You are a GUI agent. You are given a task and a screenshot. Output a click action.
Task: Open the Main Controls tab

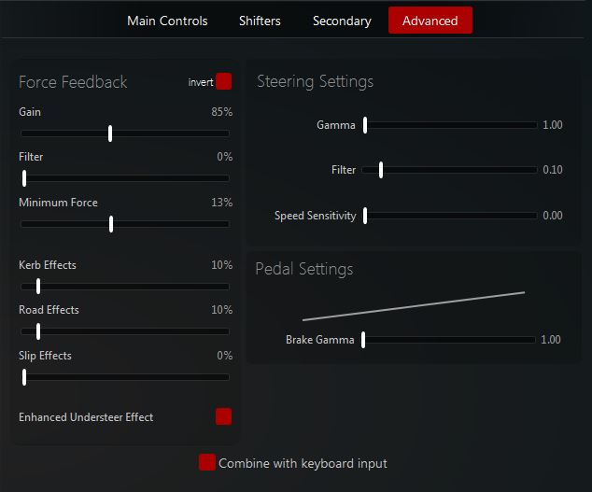(167, 21)
